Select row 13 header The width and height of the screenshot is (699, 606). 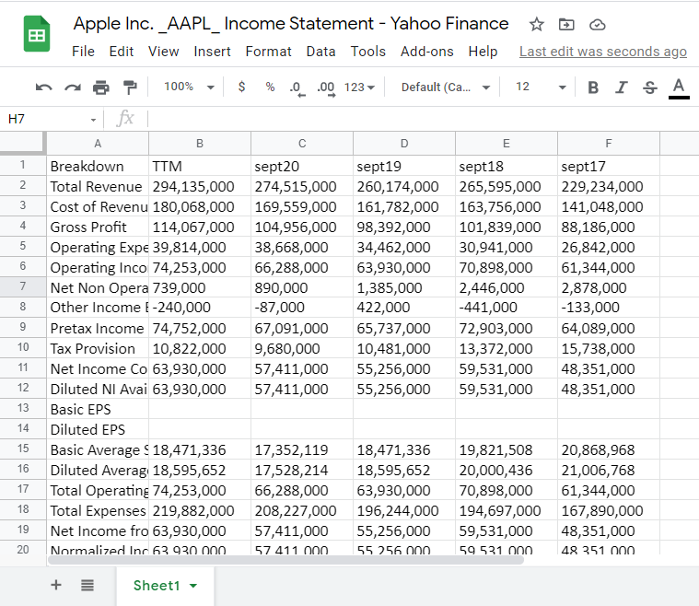coord(23,408)
